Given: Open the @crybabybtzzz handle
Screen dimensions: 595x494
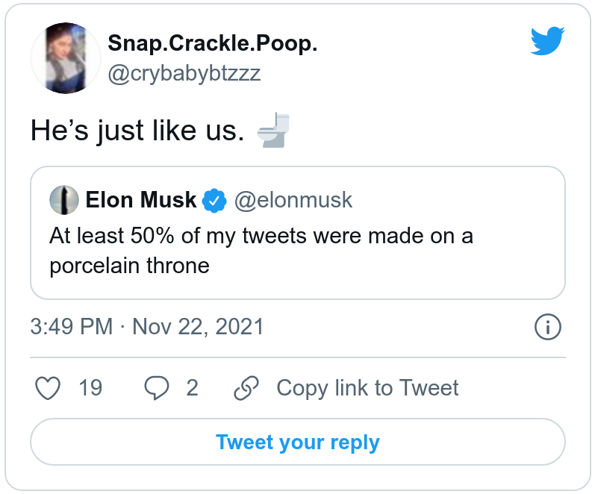Looking at the screenshot, I should [184, 73].
